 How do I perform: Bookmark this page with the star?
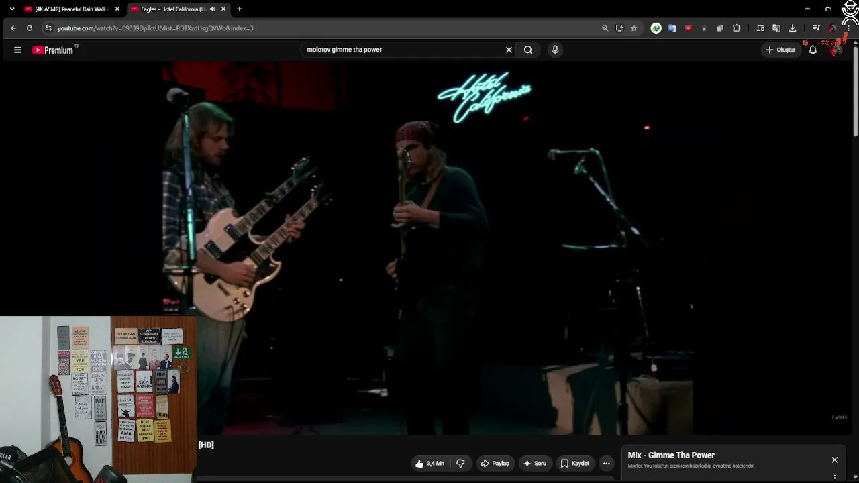click(x=634, y=28)
